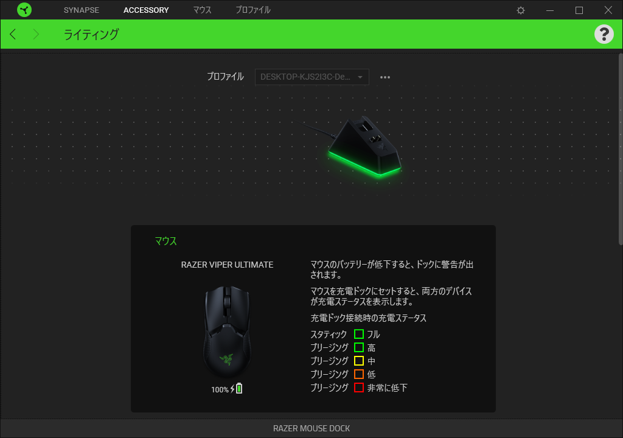Click the RAZER VIPER ULTIMATE label
The width and height of the screenshot is (623, 438).
(x=228, y=265)
